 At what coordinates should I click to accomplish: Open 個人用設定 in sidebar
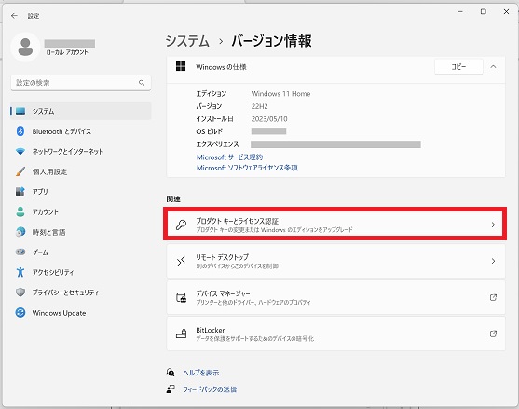pos(81,171)
